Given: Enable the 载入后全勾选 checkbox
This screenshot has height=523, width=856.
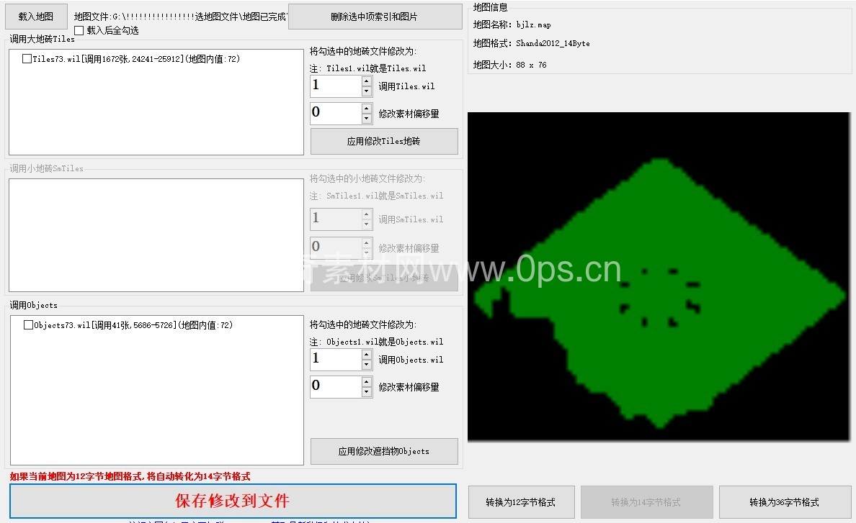Looking at the screenshot, I should pos(79,31).
